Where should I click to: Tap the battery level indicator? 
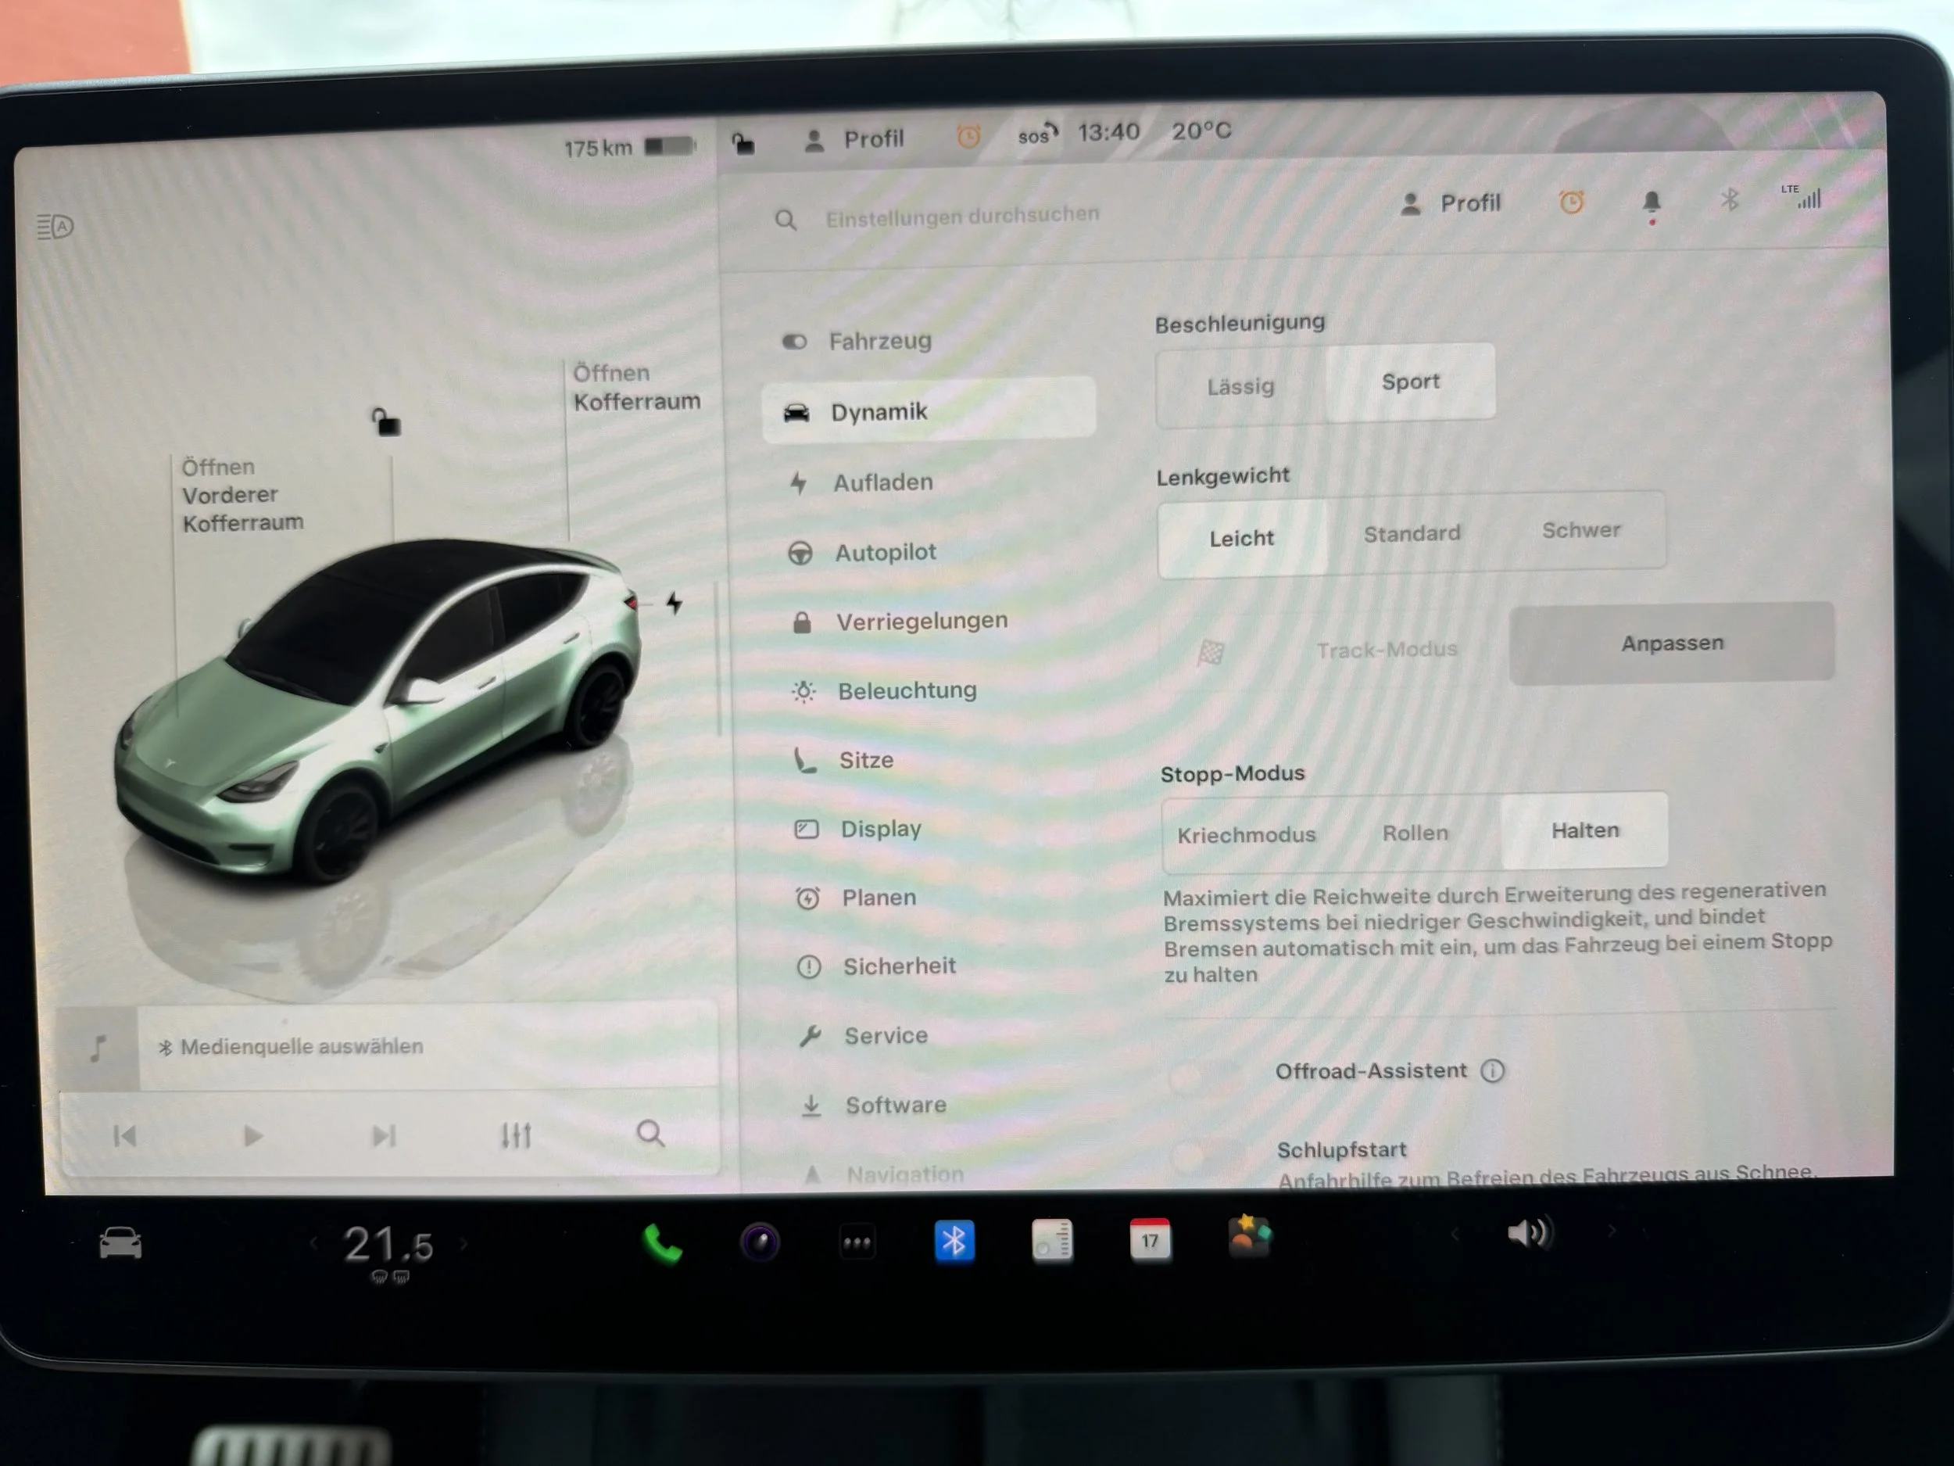(x=671, y=145)
